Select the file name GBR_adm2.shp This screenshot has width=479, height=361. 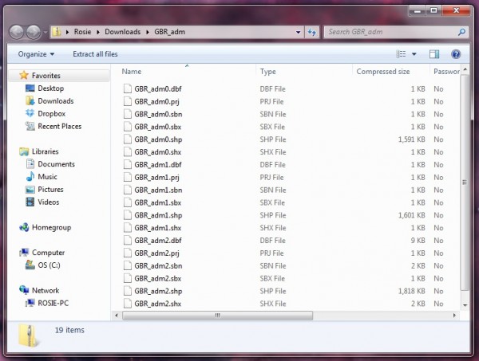[x=158, y=291]
